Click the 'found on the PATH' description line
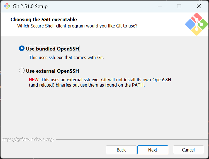Viewport: 209px width, 159px height. tap(87, 85)
